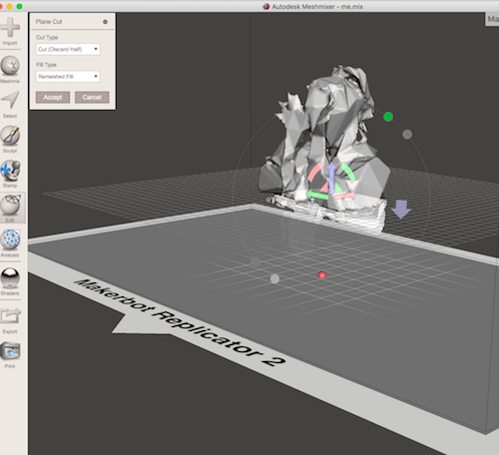
Task: Open the Shaders panel
Action: pyautogui.click(x=10, y=281)
